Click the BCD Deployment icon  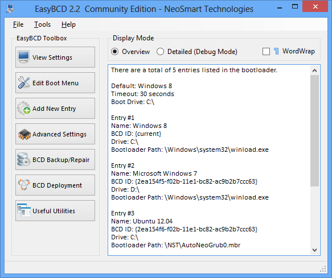[x=24, y=185]
